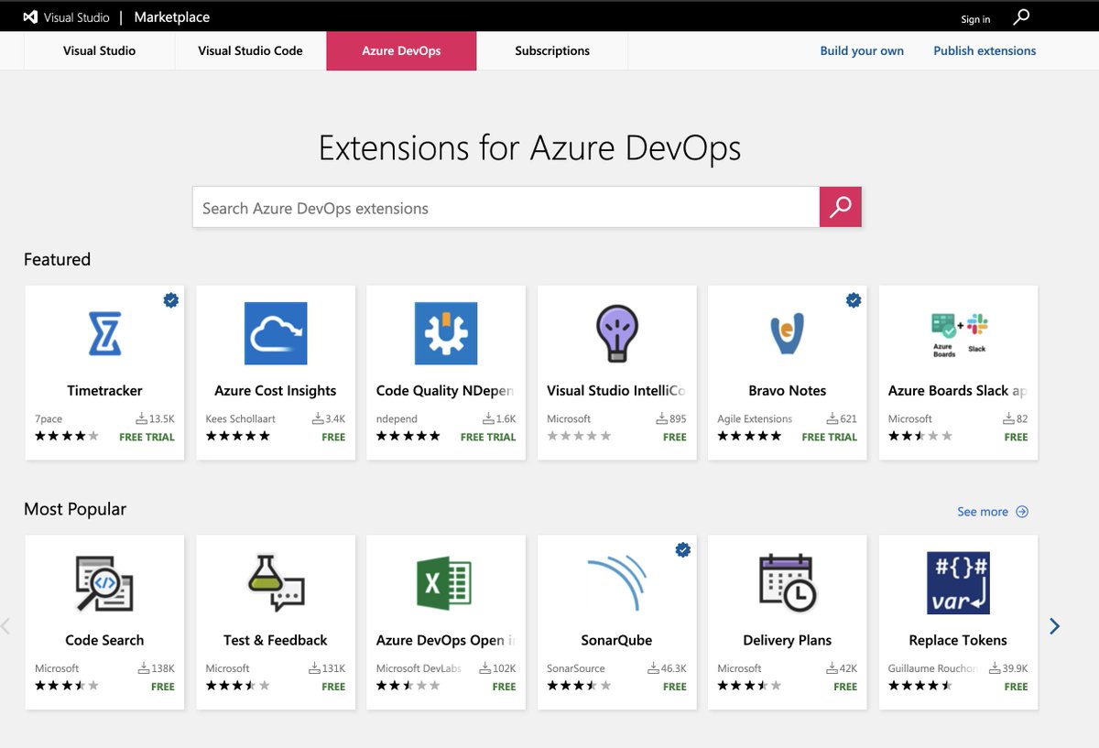1099x748 pixels.
Task: Click the Marketplace header title
Action: coord(172,17)
